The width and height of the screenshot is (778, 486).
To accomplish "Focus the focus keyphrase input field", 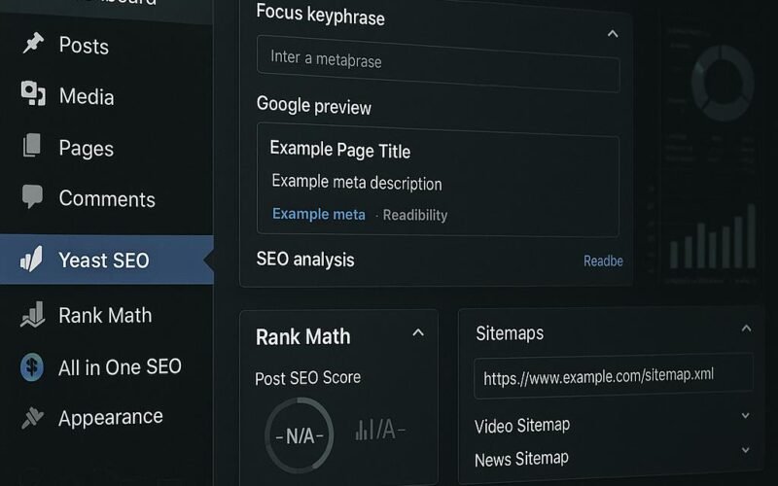I will pyautogui.click(x=439, y=63).
